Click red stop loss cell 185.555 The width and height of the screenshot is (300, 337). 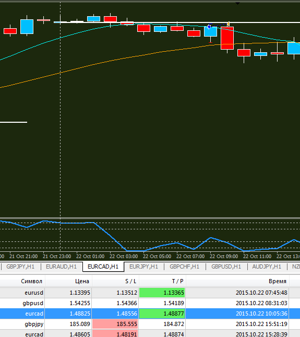[x=115, y=324]
